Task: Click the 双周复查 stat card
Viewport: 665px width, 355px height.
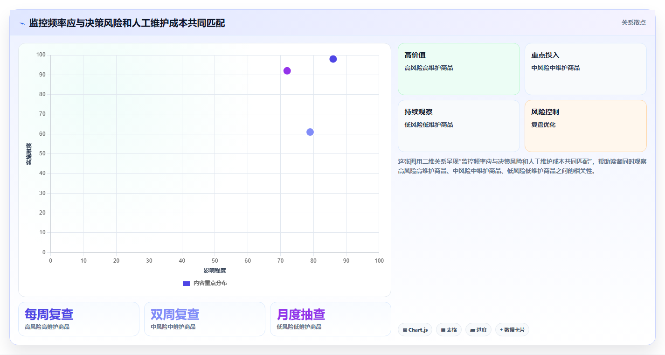Action: 205,319
